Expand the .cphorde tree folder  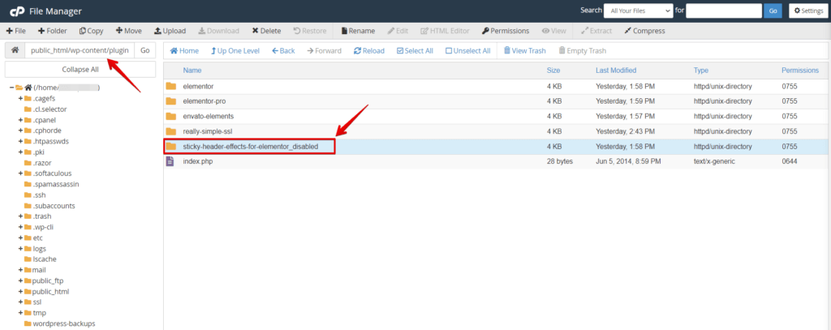(20, 131)
